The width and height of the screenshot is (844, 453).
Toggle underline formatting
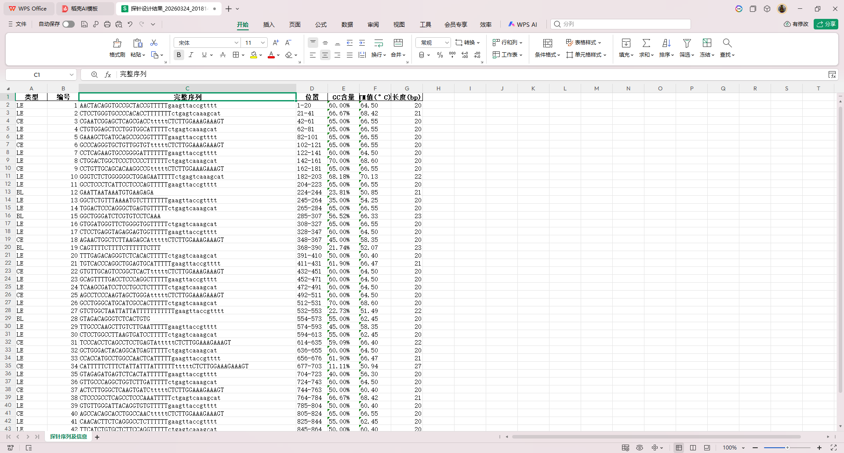tap(204, 55)
